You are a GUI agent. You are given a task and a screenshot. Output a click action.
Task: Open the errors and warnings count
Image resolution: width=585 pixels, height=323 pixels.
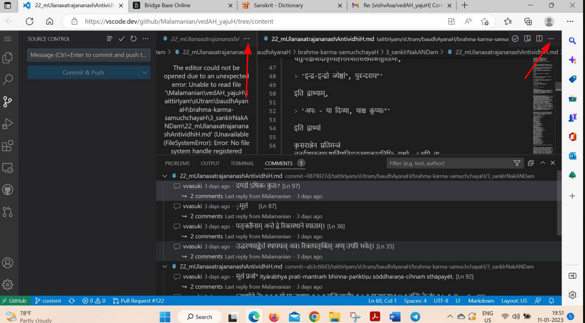coord(94,301)
